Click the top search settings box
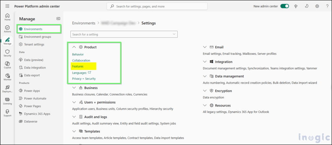 157,6
